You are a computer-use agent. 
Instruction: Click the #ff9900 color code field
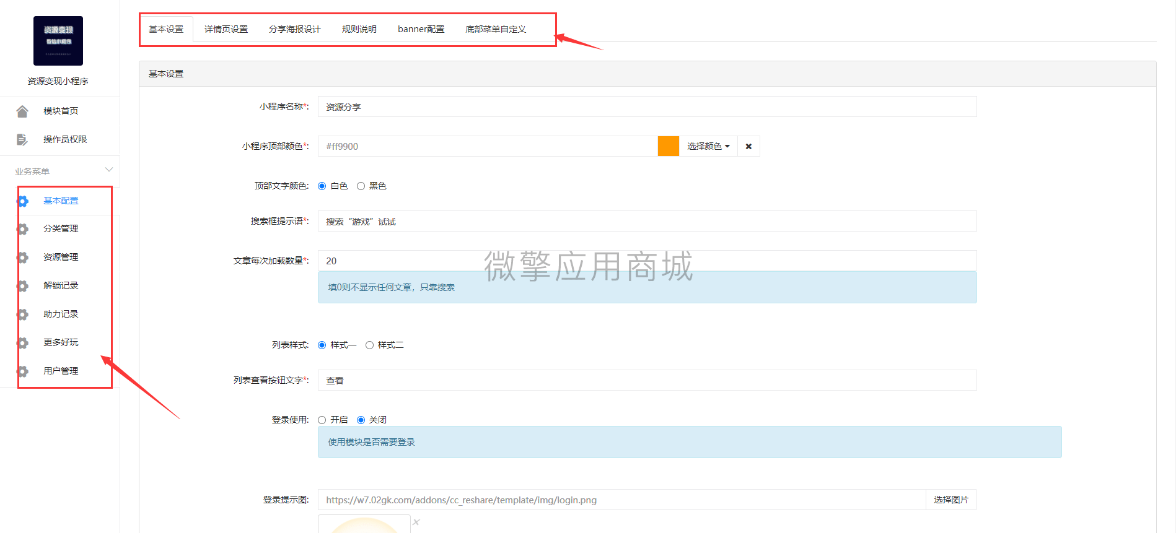488,146
